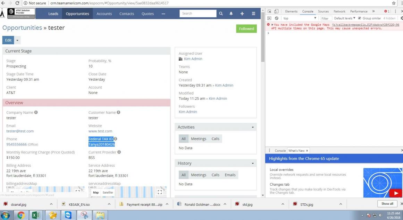This screenshot has width=403, height=220.
Task: Open the Windows Start button
Action: pyautogui.click(x=5, y=215)
